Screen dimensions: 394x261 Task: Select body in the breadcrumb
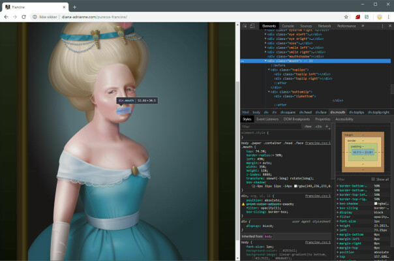(256, 112)
